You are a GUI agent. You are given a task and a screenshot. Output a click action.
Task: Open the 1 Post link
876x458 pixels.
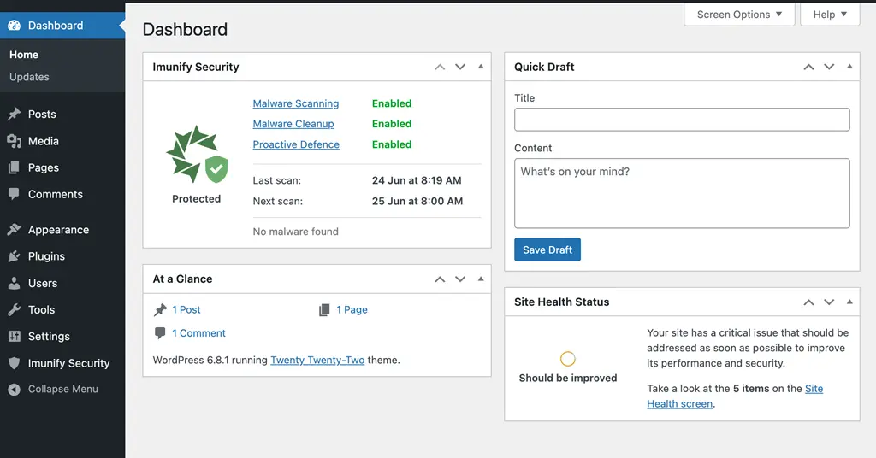(x=186, y=310)
